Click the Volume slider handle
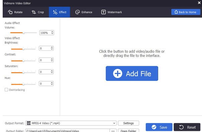The width and height of the screenshot is (202, 132). click(x=23, y=33)
